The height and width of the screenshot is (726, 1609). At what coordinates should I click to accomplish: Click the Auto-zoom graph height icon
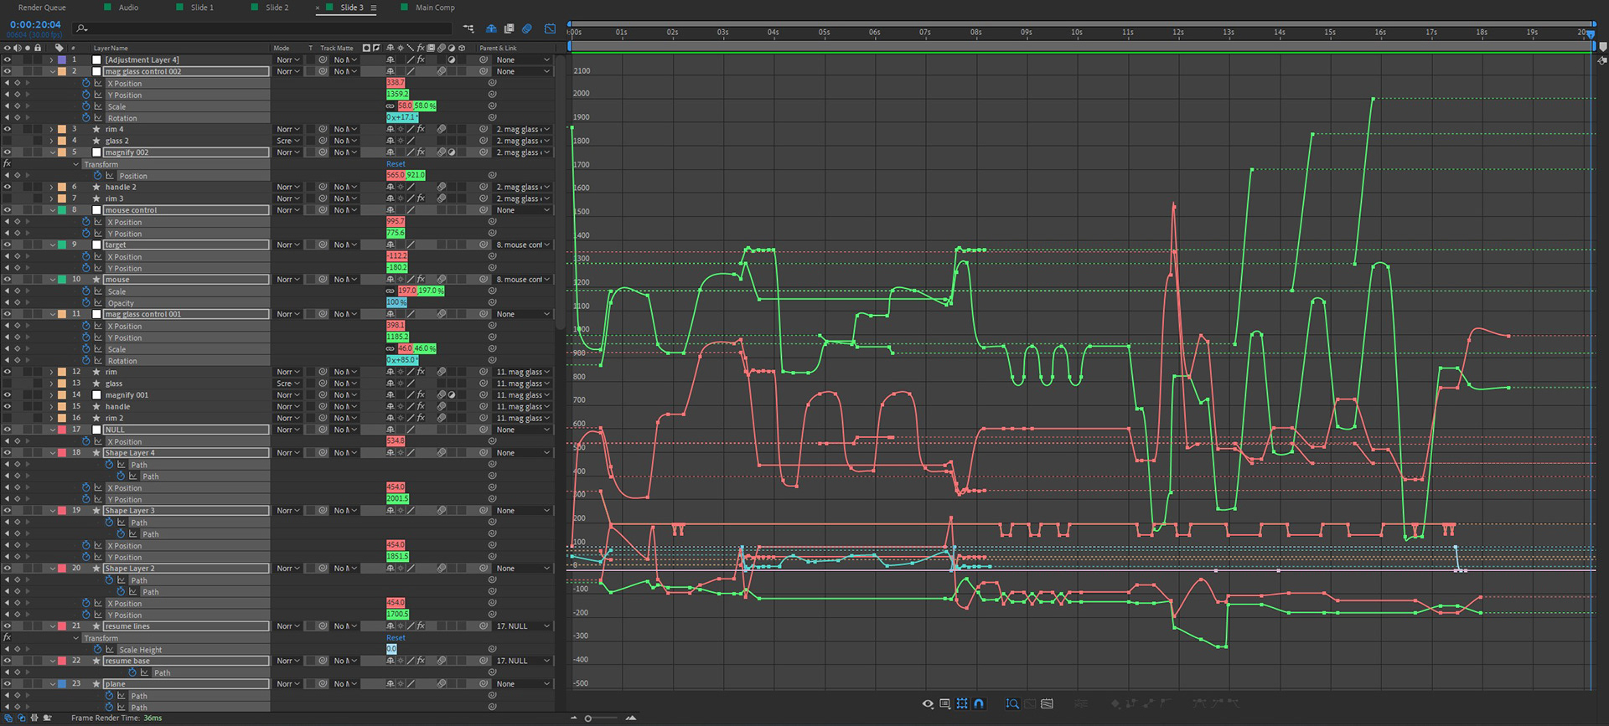point(1012,703)
